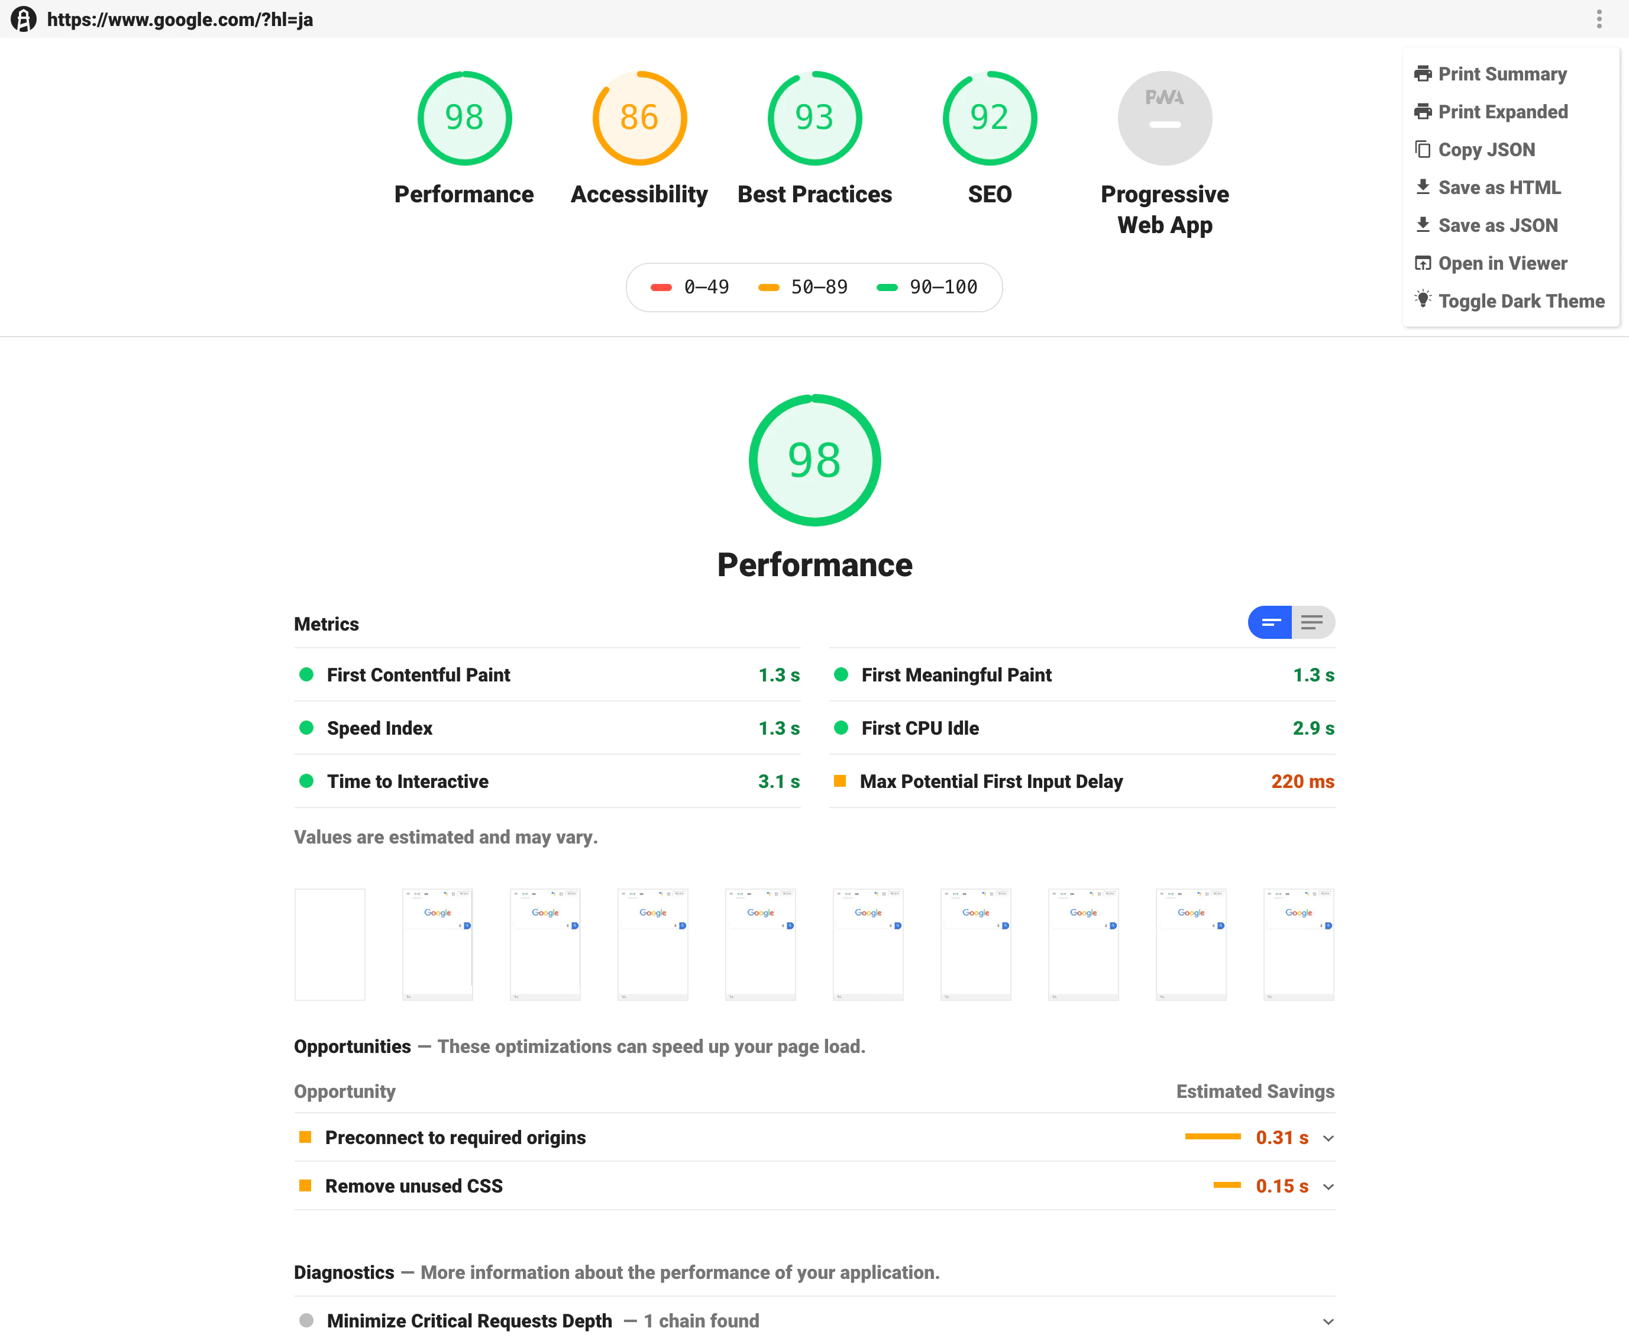Screen dimensions: 1629x1344
Task: Choose Save as HTML from menu
Action: (1498, 188)
